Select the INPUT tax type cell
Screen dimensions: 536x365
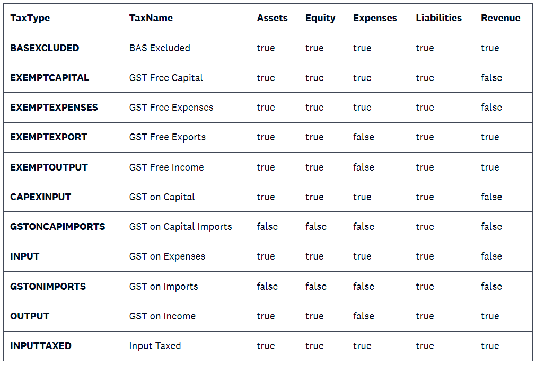point(25,256)
